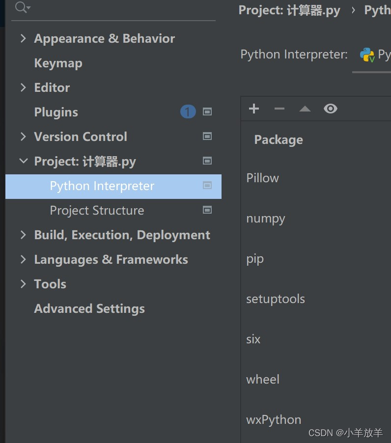Click the Tools label in settings tree
Viewport: 391px width, 443px height.
click(x=50, y=284)
